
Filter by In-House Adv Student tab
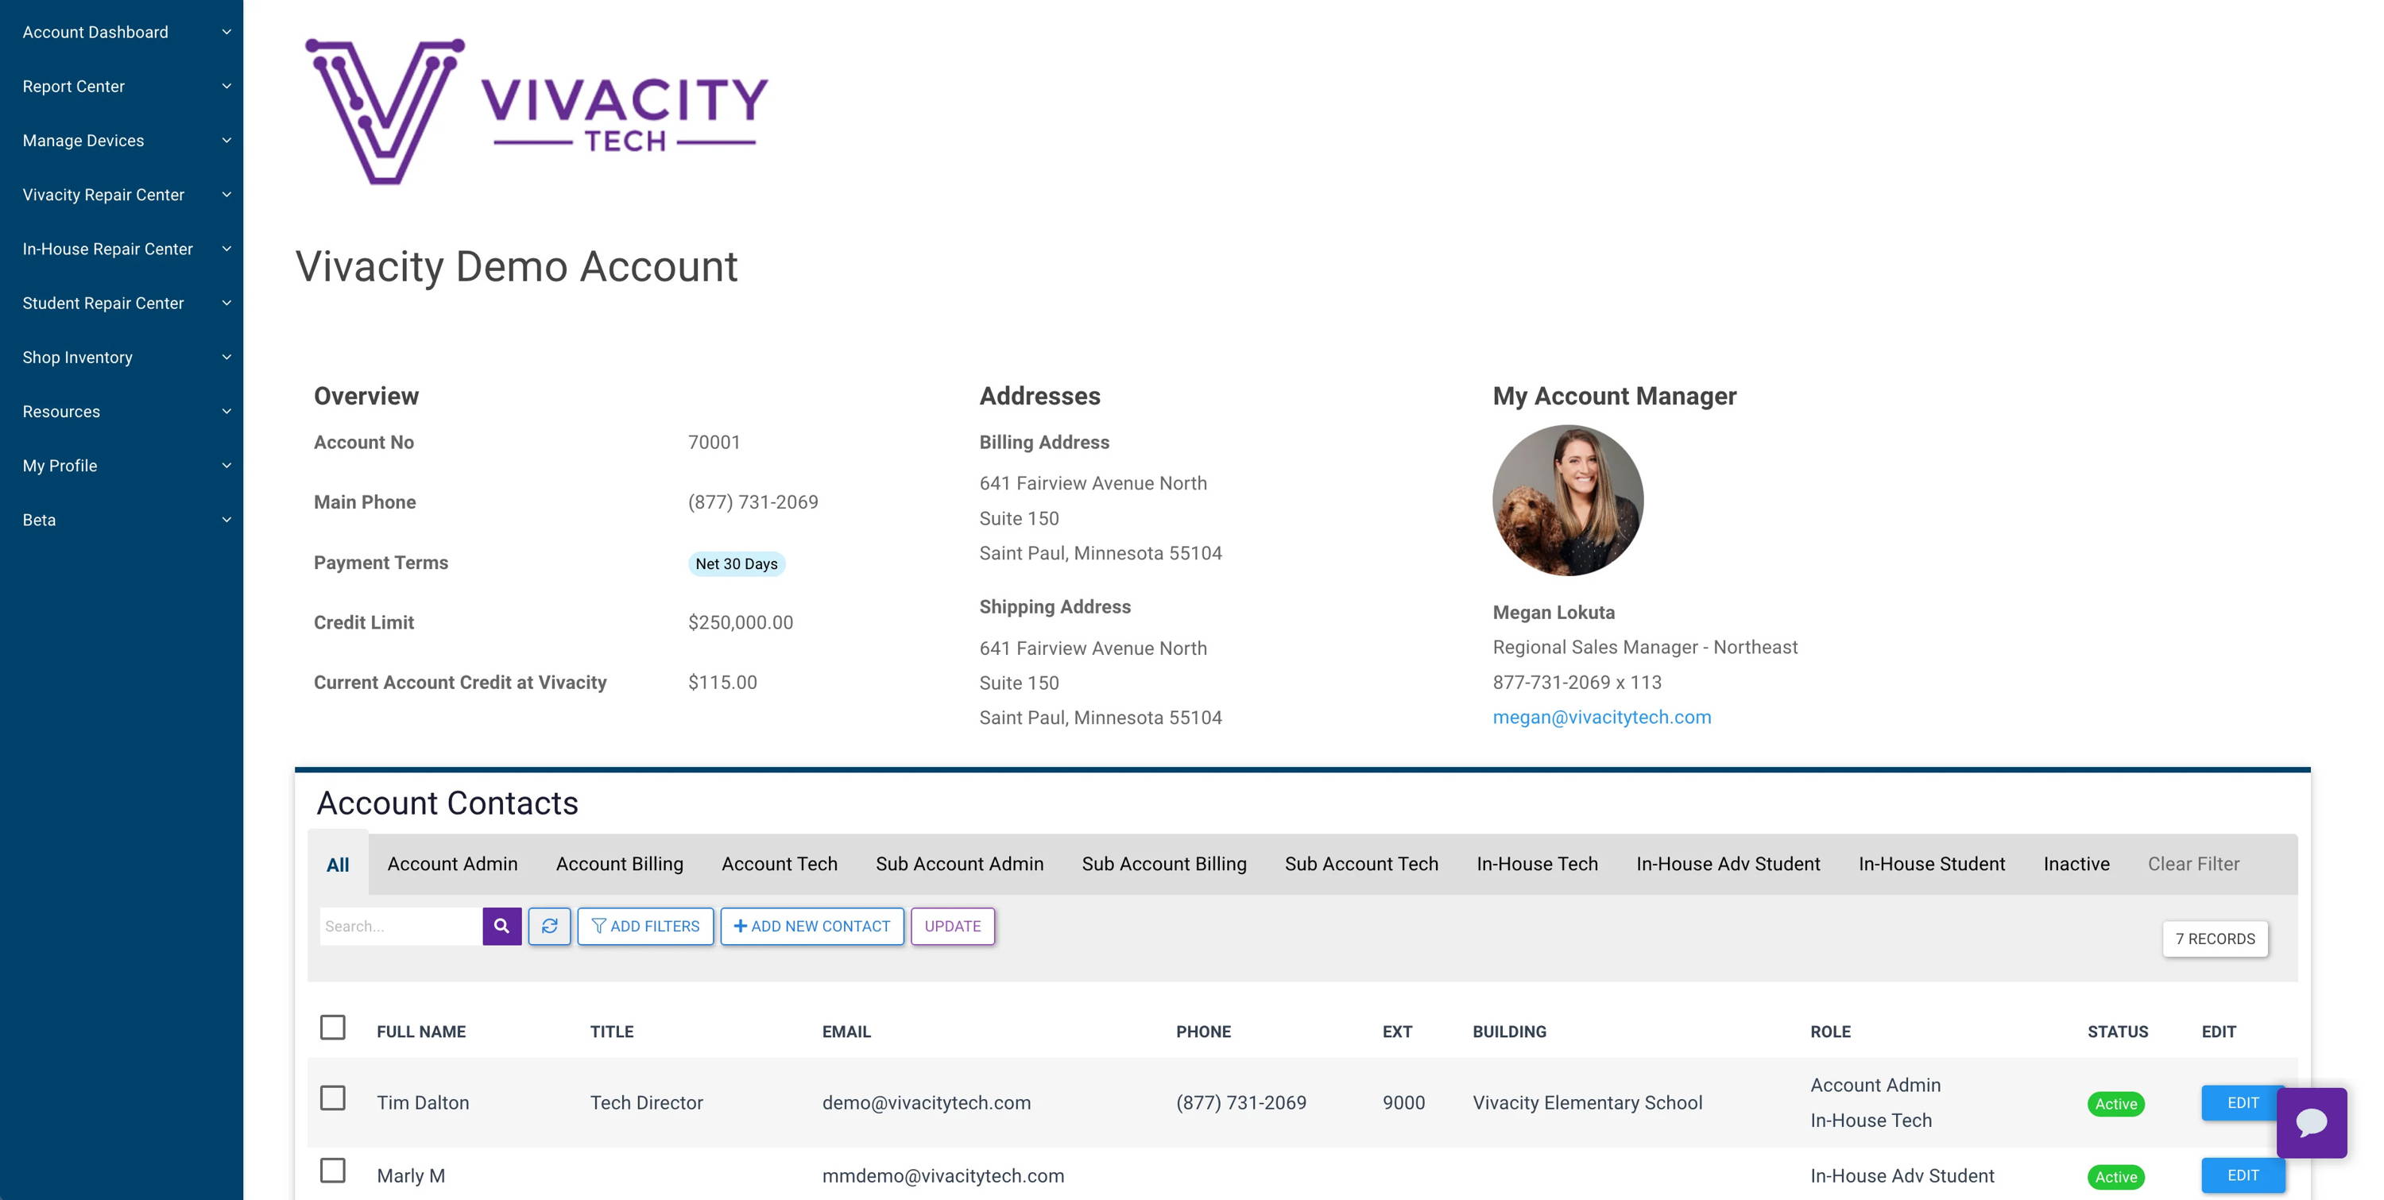click(x=1728, y=864)
